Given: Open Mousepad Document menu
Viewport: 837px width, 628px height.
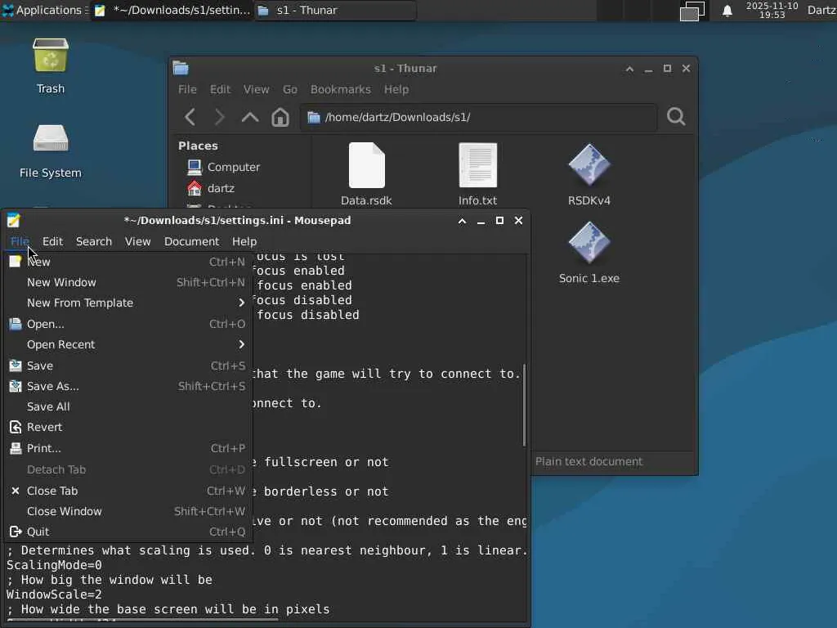Looking at the screenshot, I should click(x=191, y=241).
